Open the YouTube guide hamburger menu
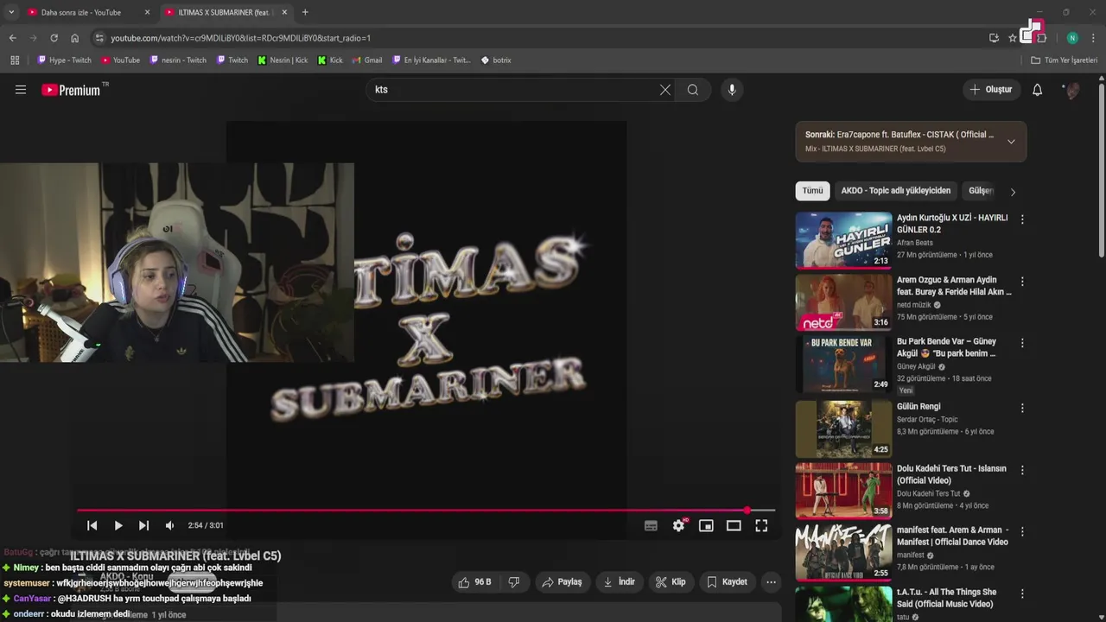Screen dimensions: 1106x622 [21, 90]
